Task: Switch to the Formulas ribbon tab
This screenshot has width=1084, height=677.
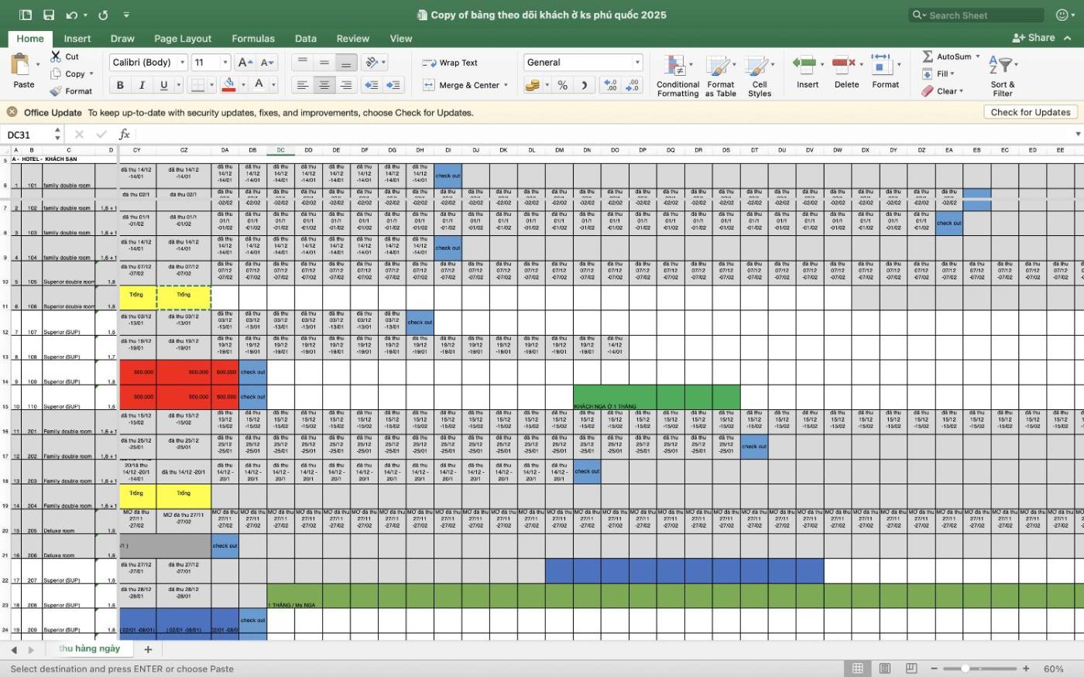Action: tap(253, 39)
